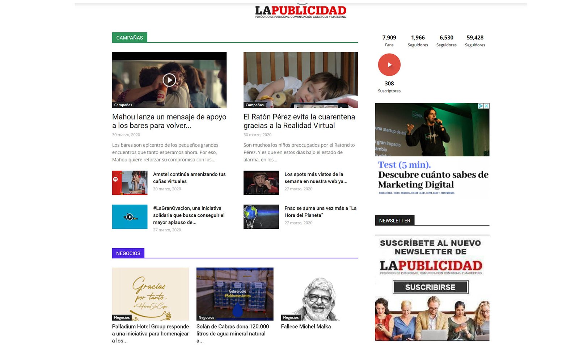Open the CAMPAÑAS section header tab
This screenshot has height=346, width=579.
coord(130,38)
